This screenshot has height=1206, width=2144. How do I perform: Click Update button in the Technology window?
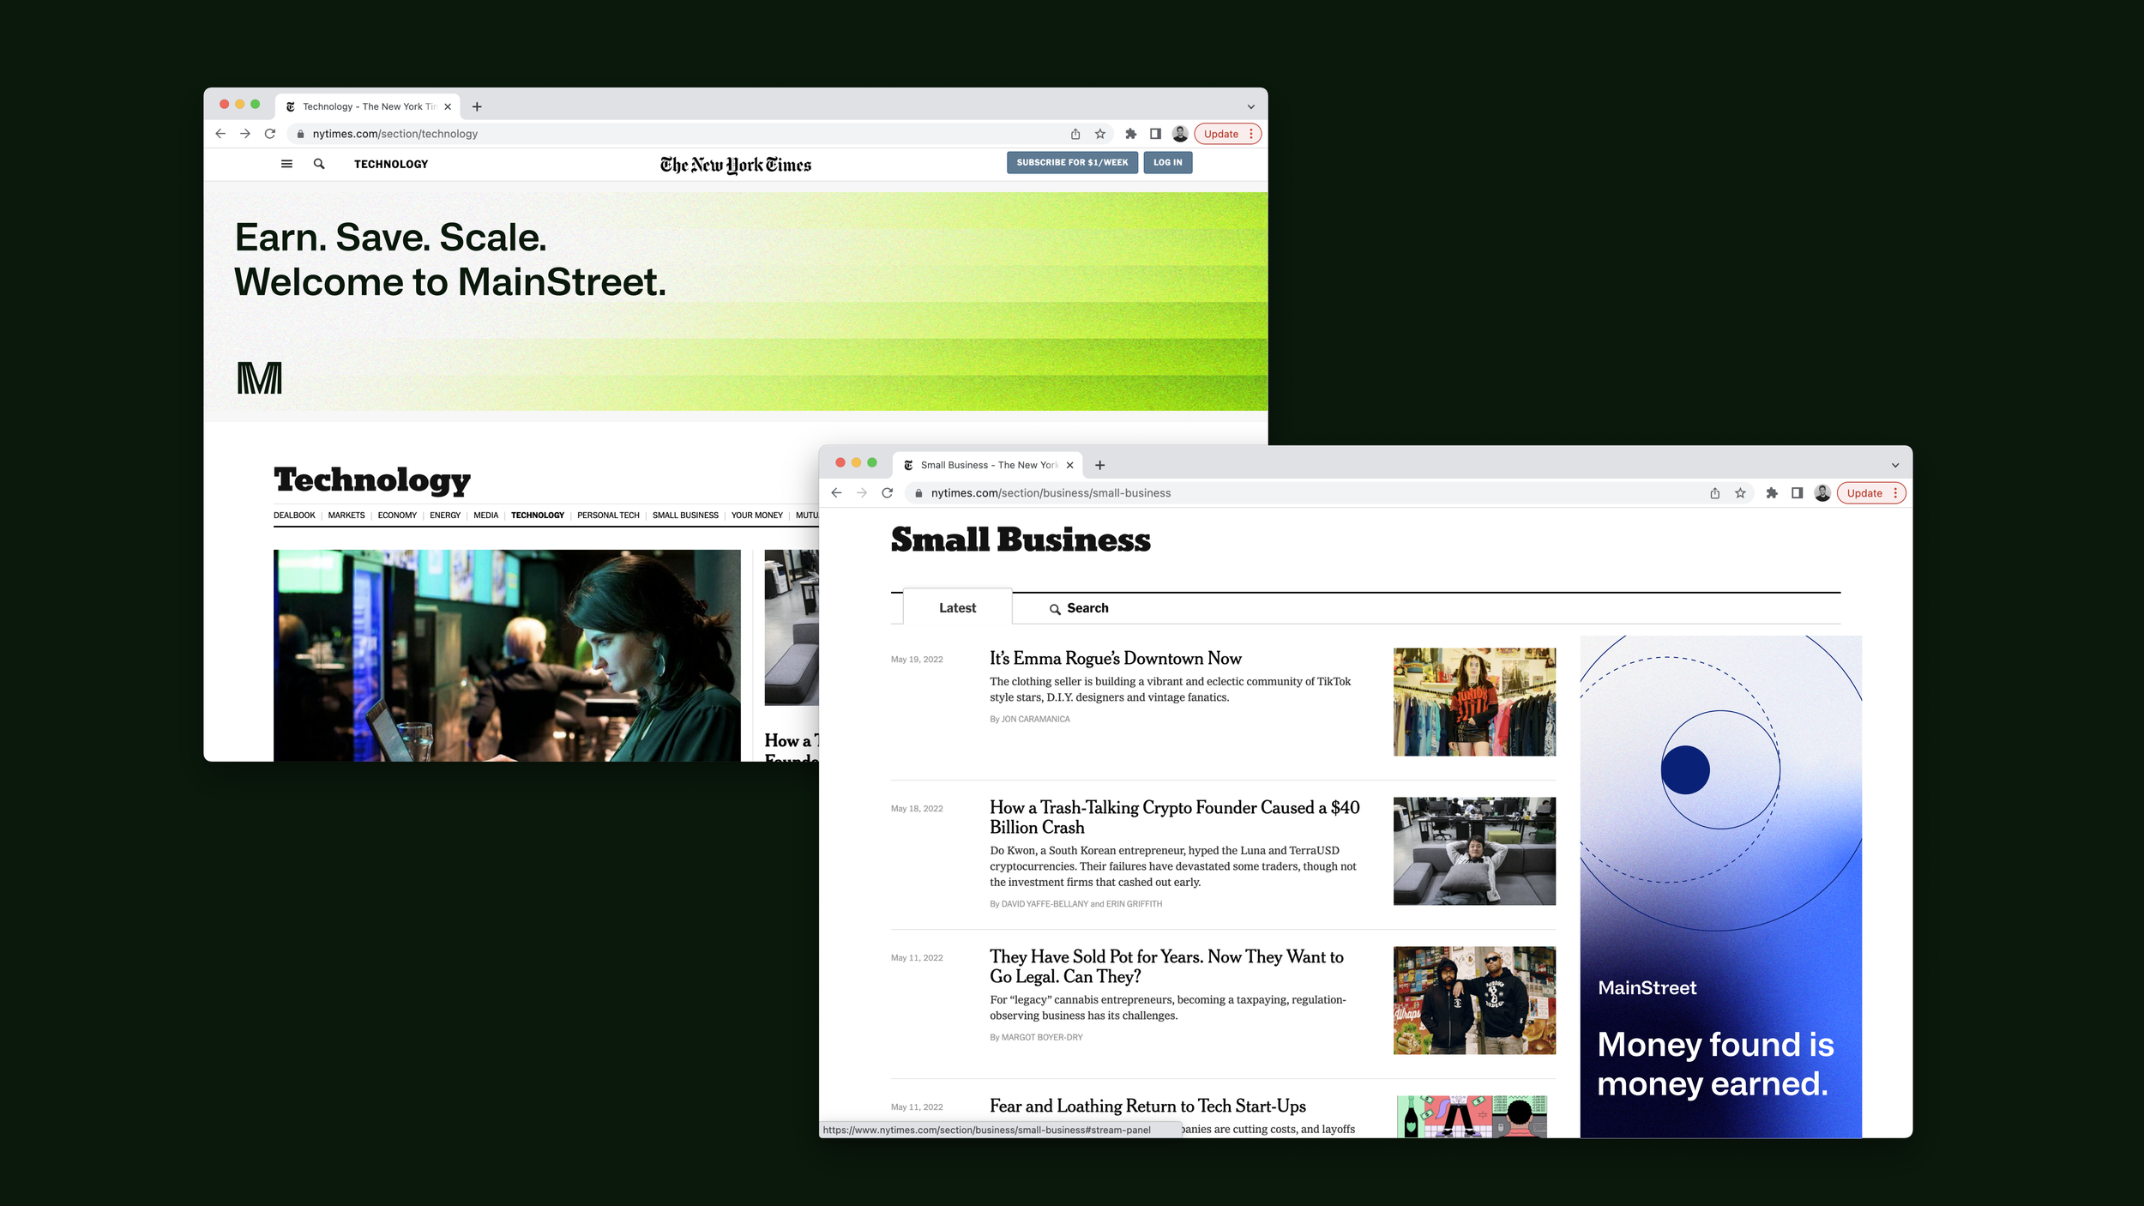[x=1221, y=134]
